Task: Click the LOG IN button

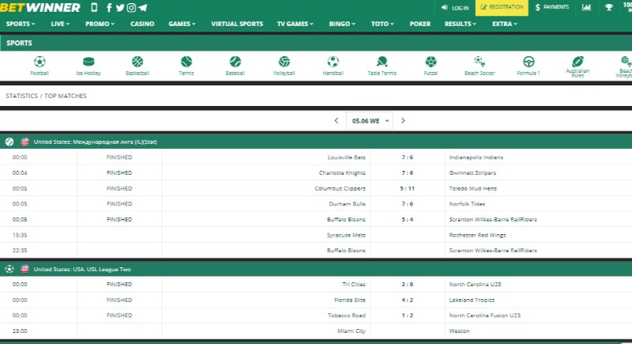Action: [455, 8]
